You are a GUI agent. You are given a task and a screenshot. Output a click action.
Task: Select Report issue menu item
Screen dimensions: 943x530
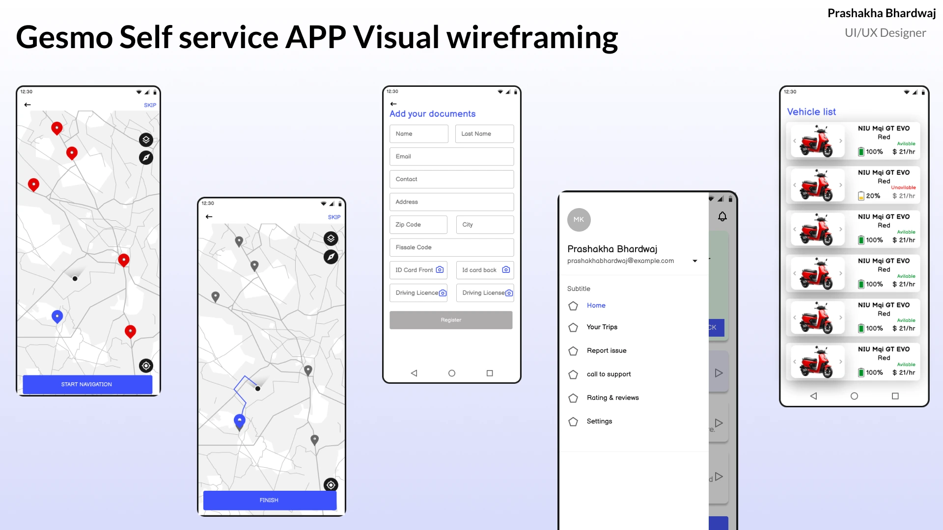[606, 351]
